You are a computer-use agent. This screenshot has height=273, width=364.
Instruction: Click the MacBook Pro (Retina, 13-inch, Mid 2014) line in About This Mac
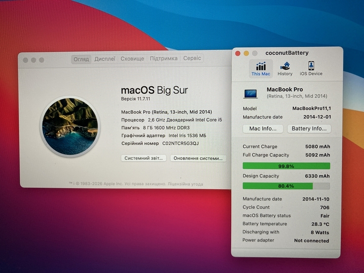(x=166, y=112)
